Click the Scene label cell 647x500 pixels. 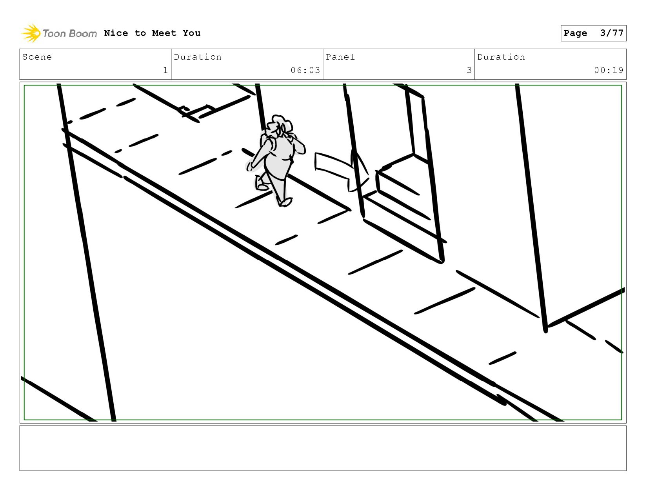[x=95, y=64]
